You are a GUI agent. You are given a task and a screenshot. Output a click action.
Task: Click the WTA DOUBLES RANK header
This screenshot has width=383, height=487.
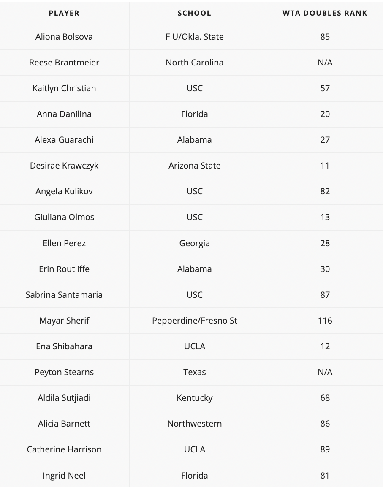(x=325, y=13)
